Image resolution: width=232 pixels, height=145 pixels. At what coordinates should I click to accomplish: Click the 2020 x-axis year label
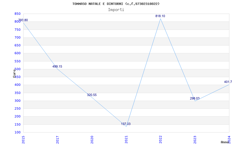pos(92,139)
